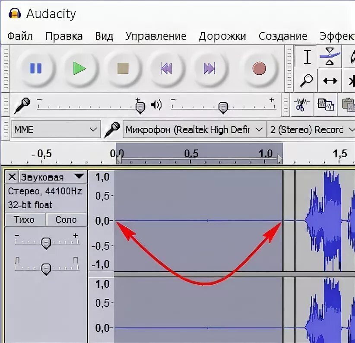Start playback with the green Play button
This screenshot has width=355, height=343.
pos(80,68)
